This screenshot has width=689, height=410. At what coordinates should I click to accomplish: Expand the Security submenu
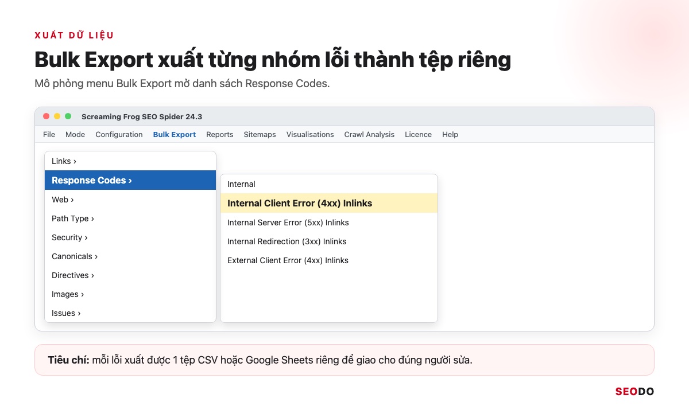click(x=130, y=237)
